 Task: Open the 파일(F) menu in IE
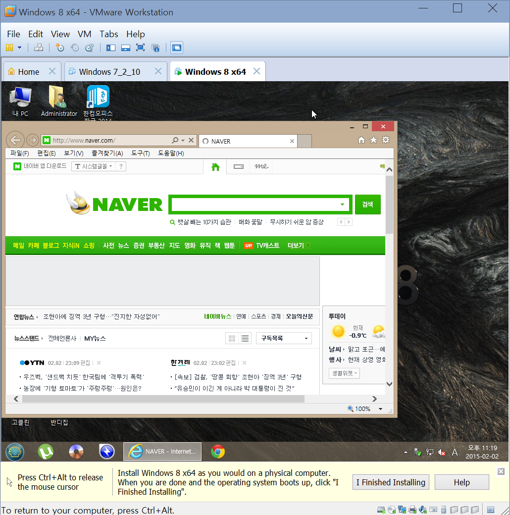(x=20, y=154)
